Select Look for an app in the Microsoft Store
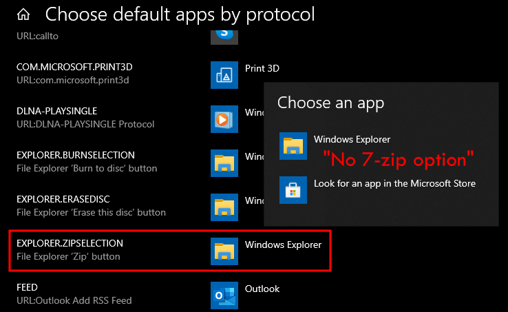This screenshot has height=312, width=508. coord(394,183)
